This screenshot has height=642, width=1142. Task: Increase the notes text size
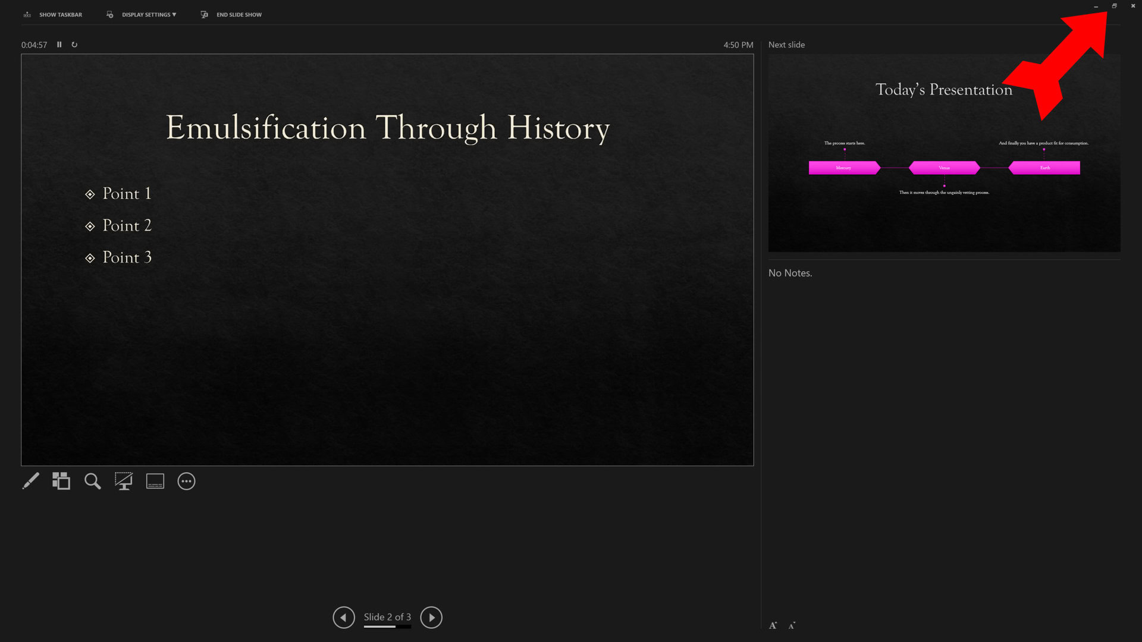coord(773,625)
